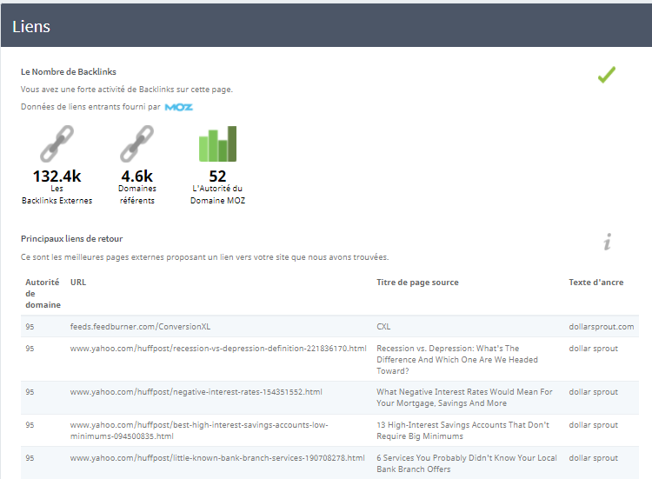
Task: Click the CXL source page title
Action: 383,327
